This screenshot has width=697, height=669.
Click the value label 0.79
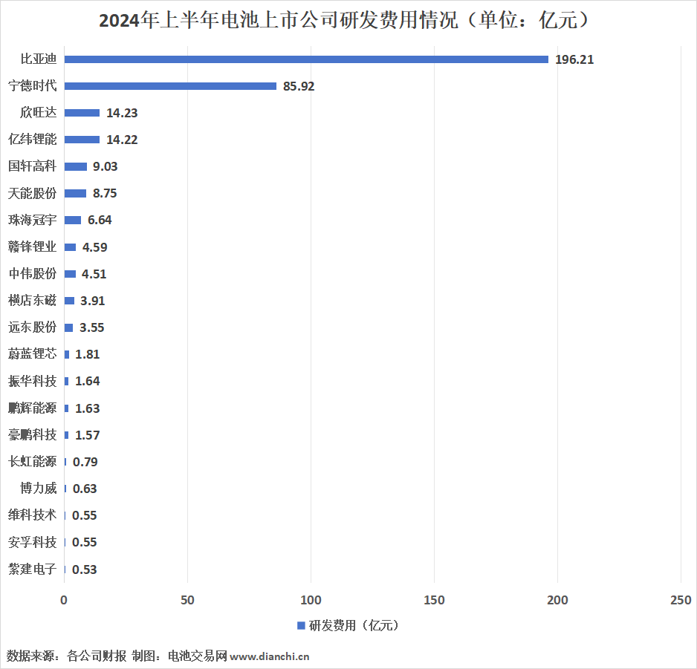[85, 462]
